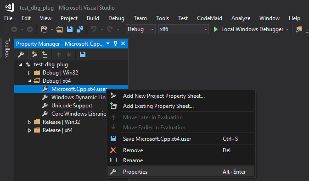The image size is (309, 181).
Task: Click the Redo toolbar icon
Action: coord(110,29)
